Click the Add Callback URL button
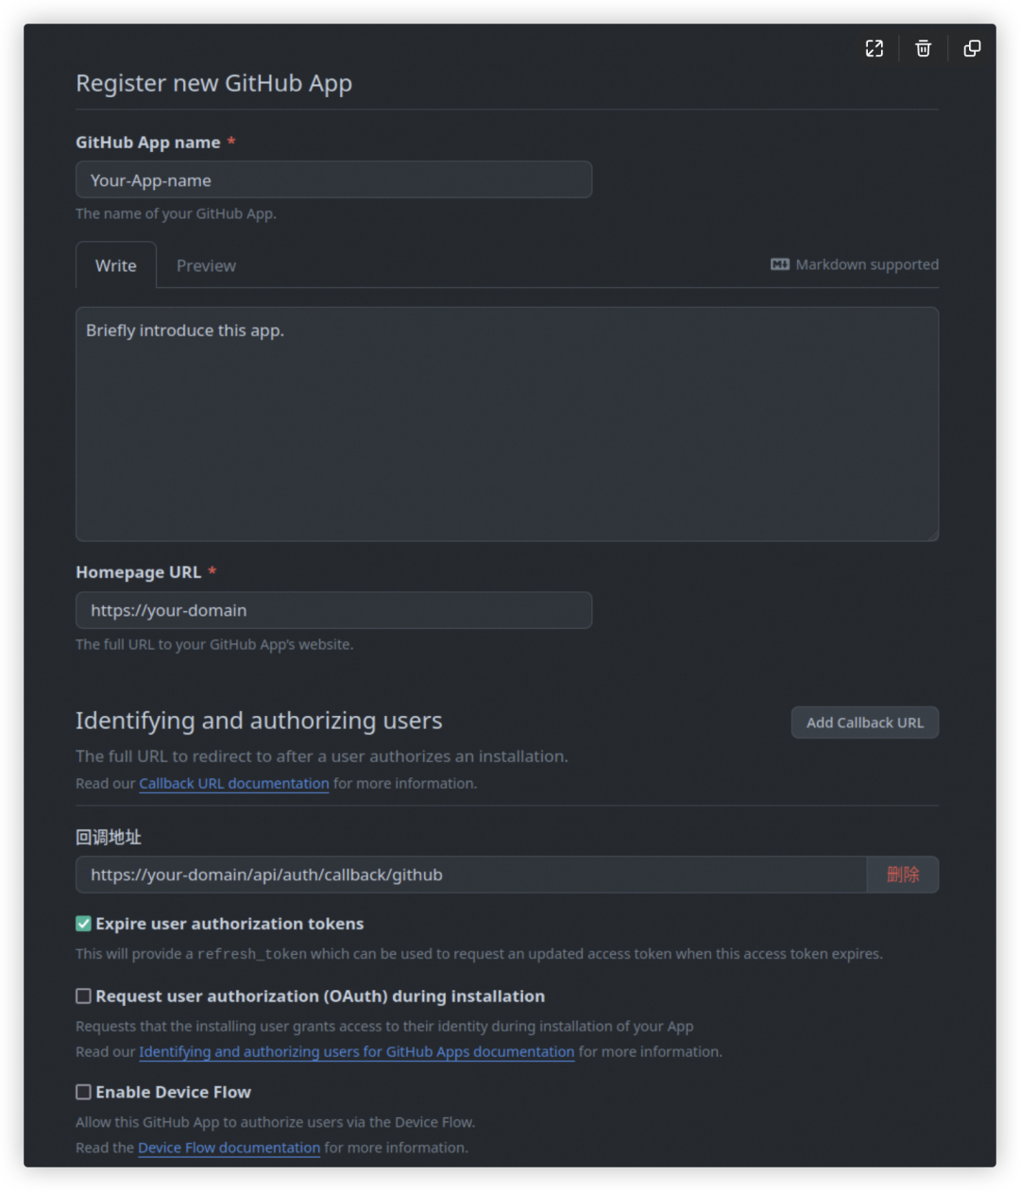 (865, 723)
